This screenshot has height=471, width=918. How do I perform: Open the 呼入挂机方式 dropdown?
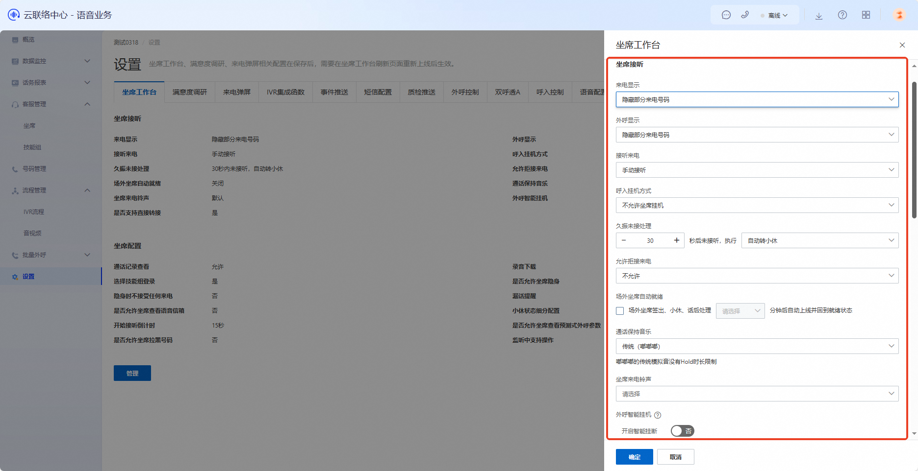[x=757, y=205]
